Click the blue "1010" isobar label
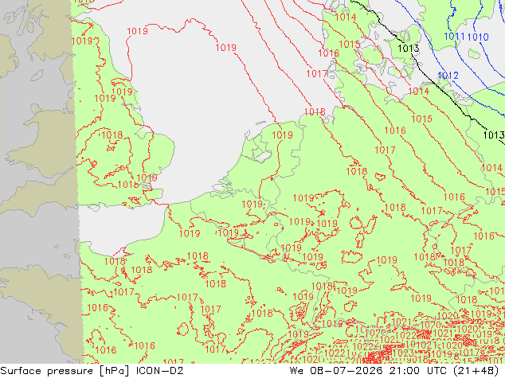 478,37
